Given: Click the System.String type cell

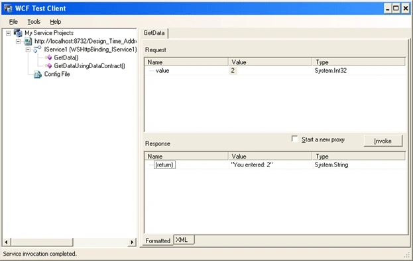Looking at the screenshot, I should point(331,165).
